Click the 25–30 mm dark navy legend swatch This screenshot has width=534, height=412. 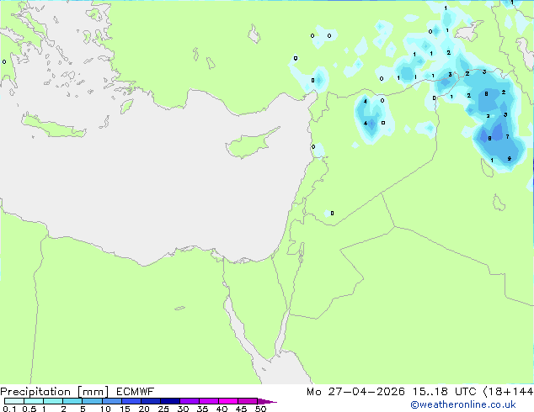click(170, 401)
